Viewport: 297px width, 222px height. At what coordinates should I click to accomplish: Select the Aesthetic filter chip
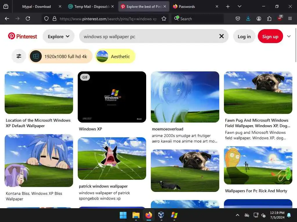(115, 56)
